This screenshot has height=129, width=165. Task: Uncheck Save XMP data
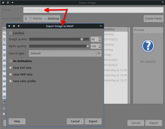pos(10,74)
